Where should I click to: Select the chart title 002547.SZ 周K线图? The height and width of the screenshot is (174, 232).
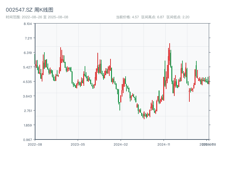[30, 10]
